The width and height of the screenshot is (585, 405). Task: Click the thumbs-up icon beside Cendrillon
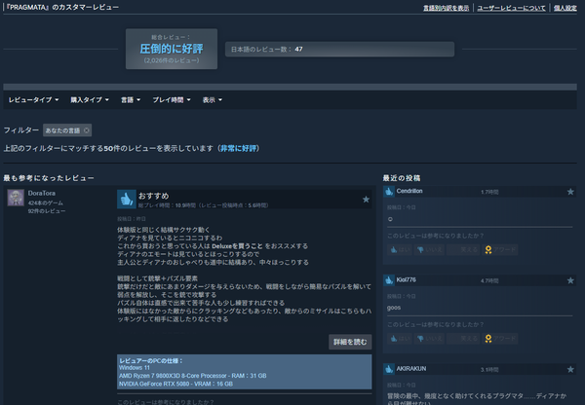389,192
